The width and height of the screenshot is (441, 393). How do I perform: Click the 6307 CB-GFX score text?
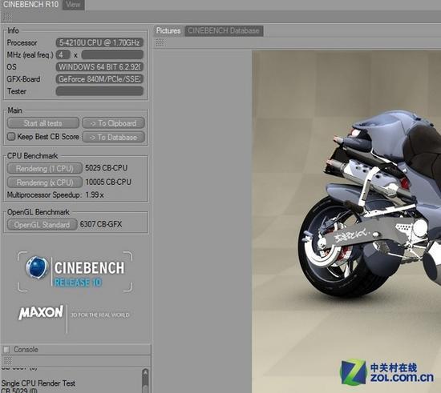101,224
